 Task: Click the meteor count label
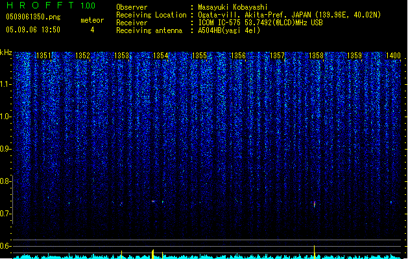coord(92,20)
